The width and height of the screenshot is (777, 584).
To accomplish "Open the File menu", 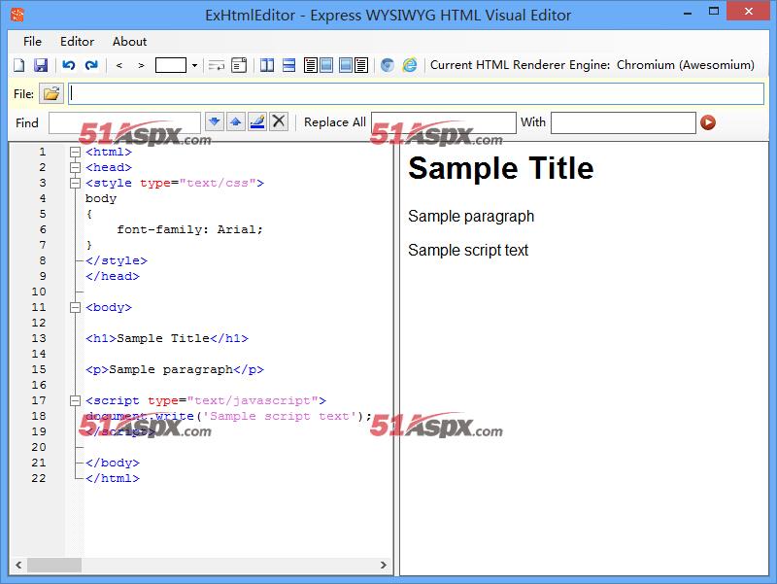I will pos(32,42).
